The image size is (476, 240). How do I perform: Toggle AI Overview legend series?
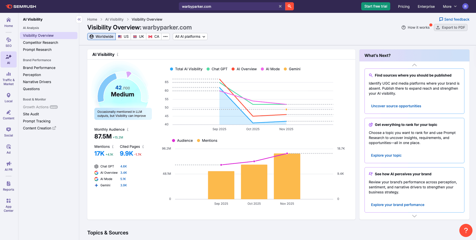pos(244,69)
